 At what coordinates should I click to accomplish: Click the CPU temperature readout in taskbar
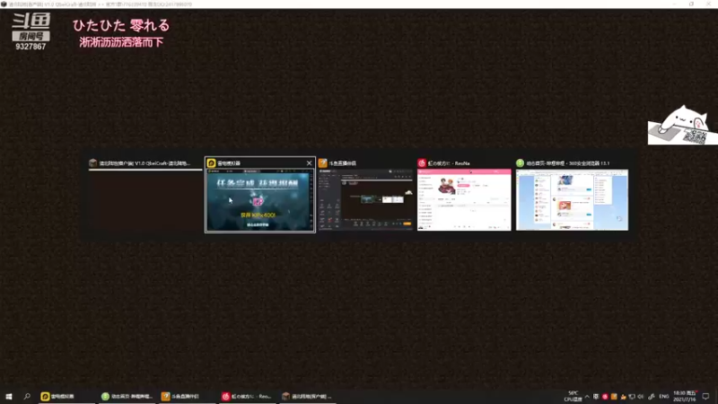[573, 396]
